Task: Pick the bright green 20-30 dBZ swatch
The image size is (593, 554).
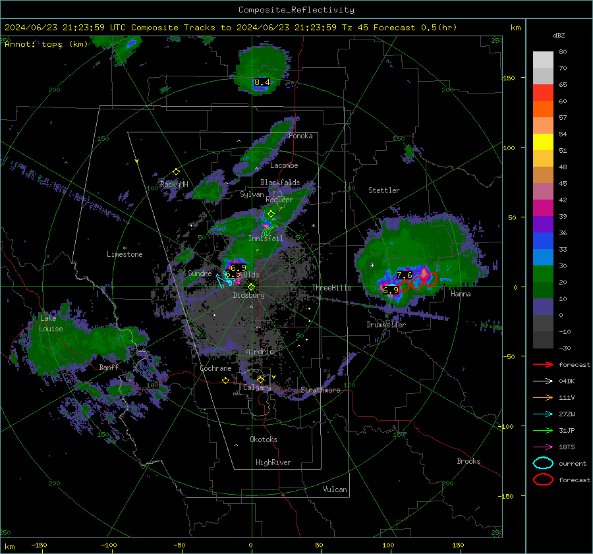Action: [x=543, y=274]
